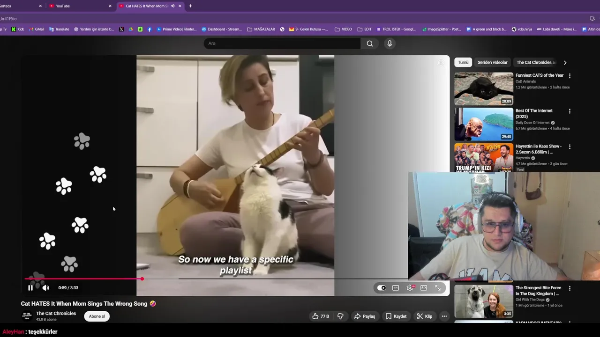Click the video title Cat HATES It When Mom Sings
Image resolution: width=600 pixels, height=337 pixels.
tap(88, 304)
